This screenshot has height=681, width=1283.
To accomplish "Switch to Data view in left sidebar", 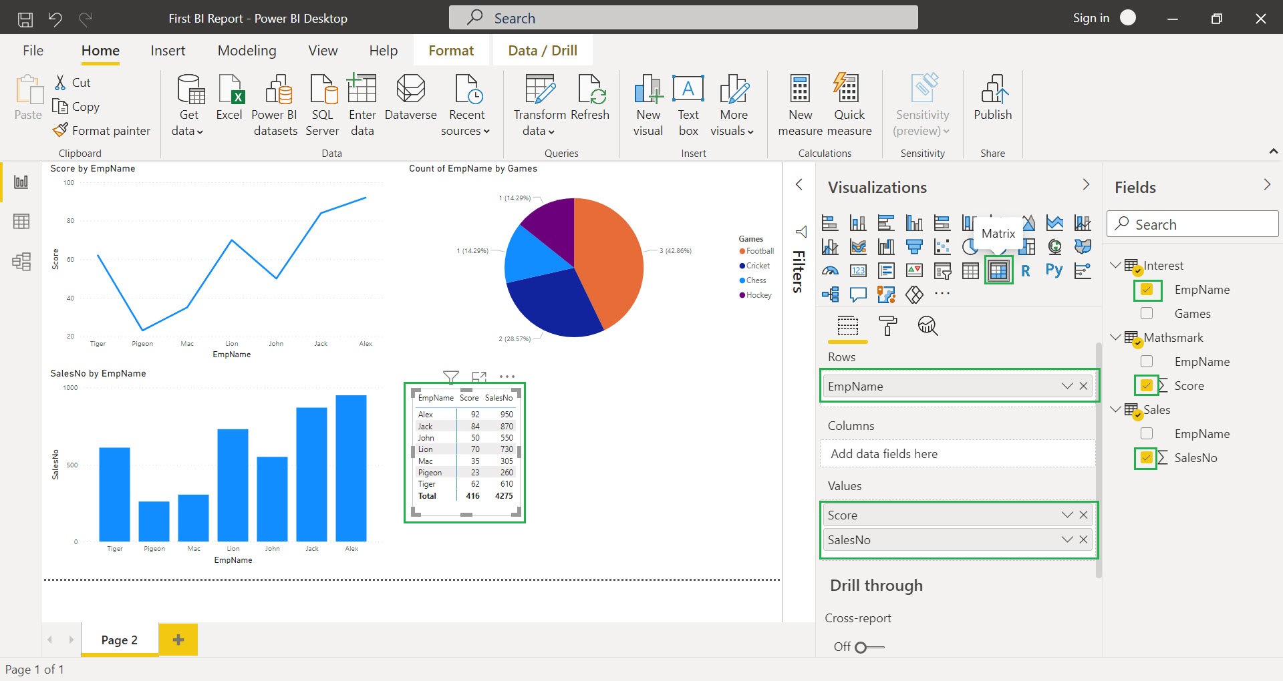I will [x=21, y=222].
